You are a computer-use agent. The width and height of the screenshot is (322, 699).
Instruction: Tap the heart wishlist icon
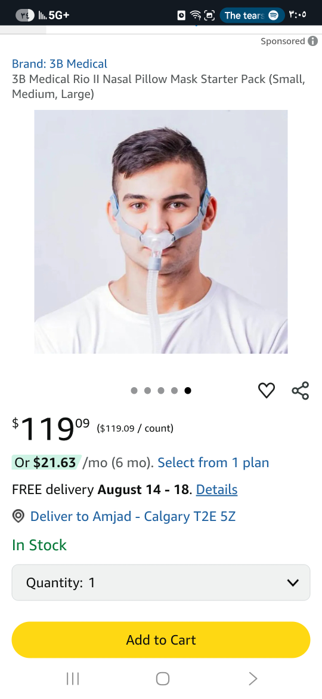pos(267,391)
